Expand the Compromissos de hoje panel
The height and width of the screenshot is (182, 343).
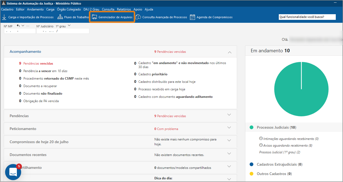[229, 140]
